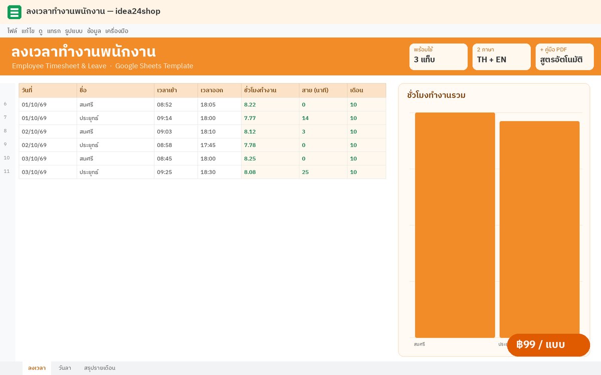Select the cell with time 17:45

tap(219, 145)
